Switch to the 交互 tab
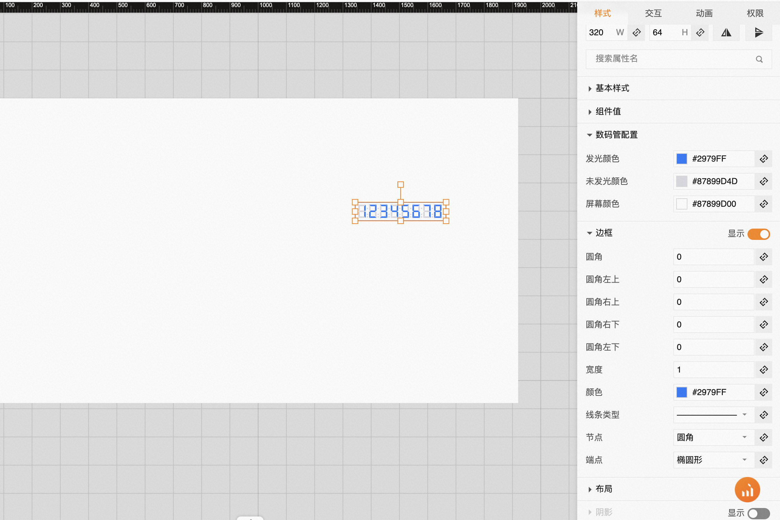This screenshot has height=520, width=780. coord(653,13)
